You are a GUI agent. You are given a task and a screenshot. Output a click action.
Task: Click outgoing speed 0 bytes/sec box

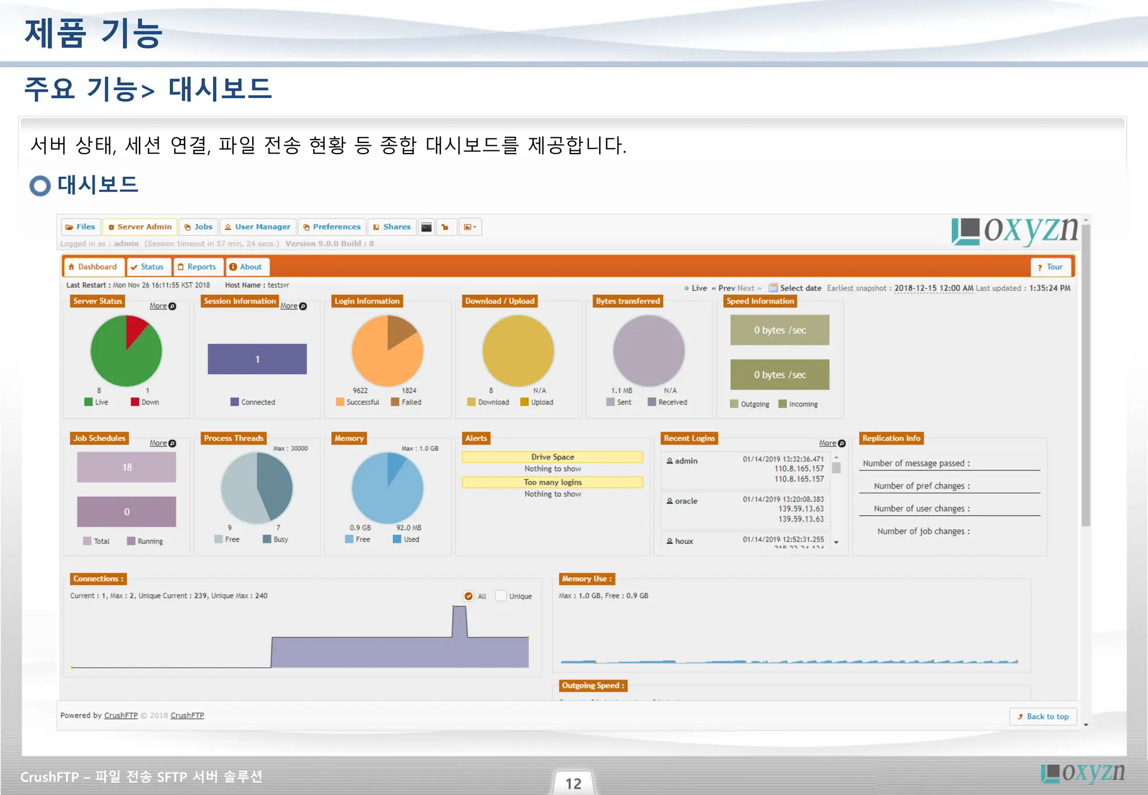click(780, 330)
